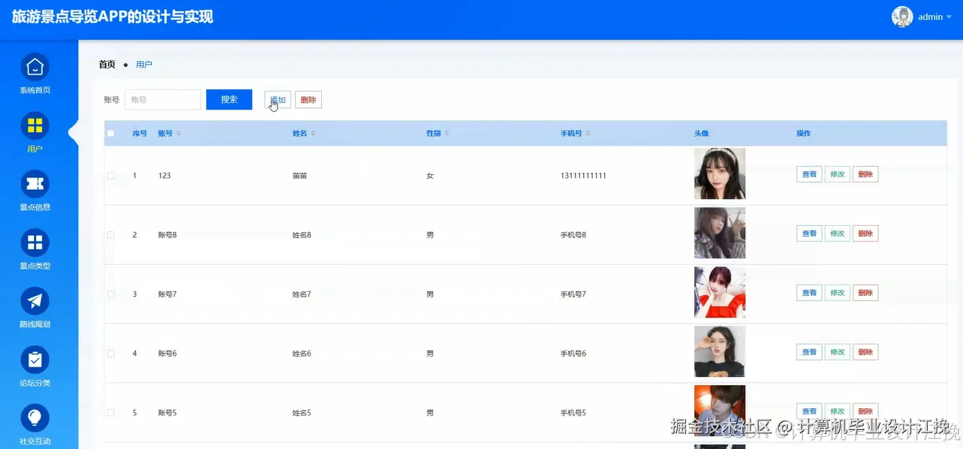Click the 头像 column header
The height and width of the screenshot is (449, 963).
coord(702,133)
